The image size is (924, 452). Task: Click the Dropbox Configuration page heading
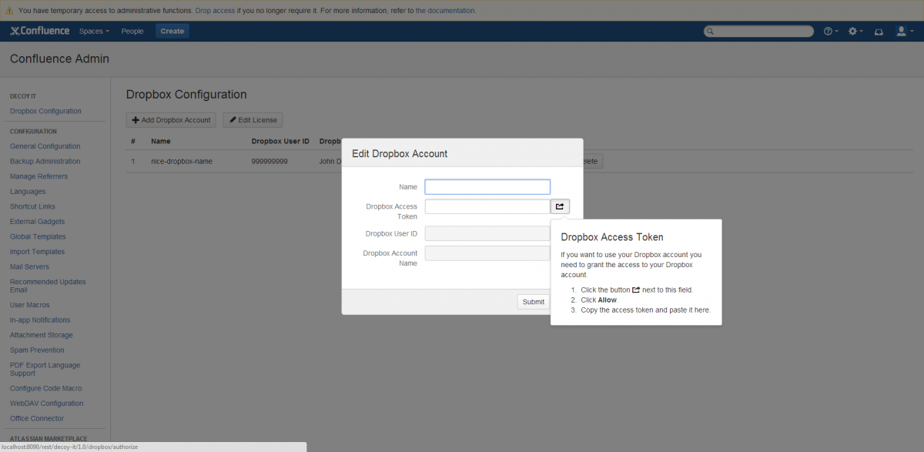186,94
